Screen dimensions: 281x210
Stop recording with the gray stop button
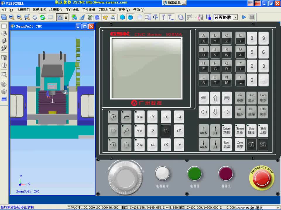click(x=252, y=17)
